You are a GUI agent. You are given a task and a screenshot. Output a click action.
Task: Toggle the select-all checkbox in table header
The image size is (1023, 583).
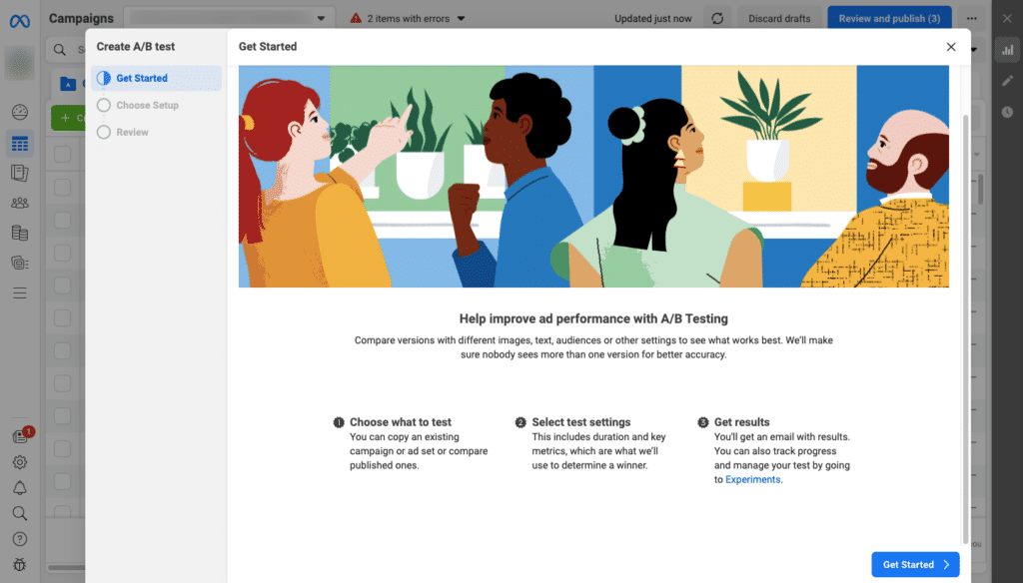click(63, 154)
